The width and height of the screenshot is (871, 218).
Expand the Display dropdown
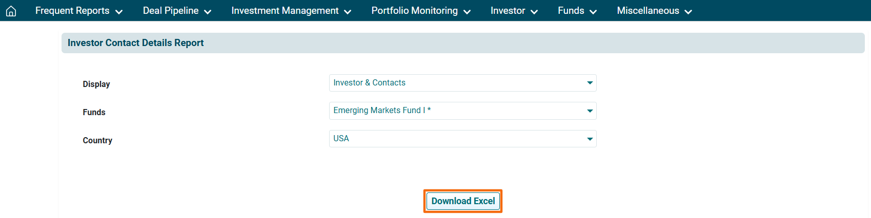462,83
